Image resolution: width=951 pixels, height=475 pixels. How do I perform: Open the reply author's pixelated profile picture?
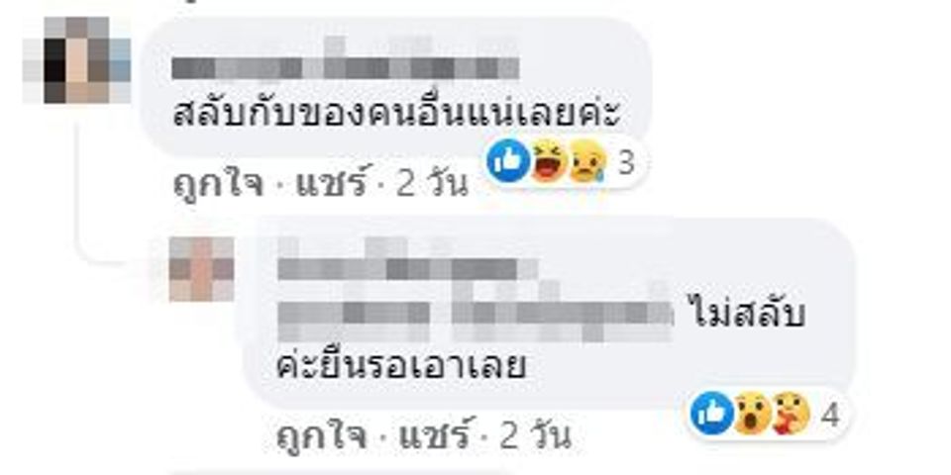tap(201, 269)
